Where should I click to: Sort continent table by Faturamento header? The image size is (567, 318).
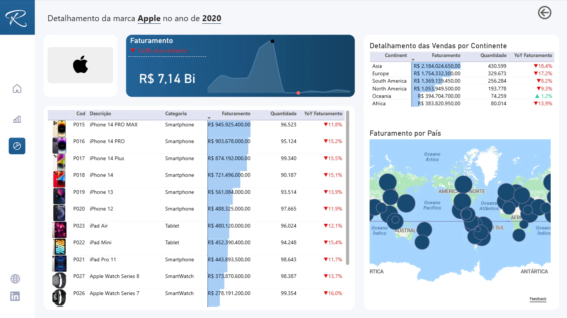click(x=446, y=56)
